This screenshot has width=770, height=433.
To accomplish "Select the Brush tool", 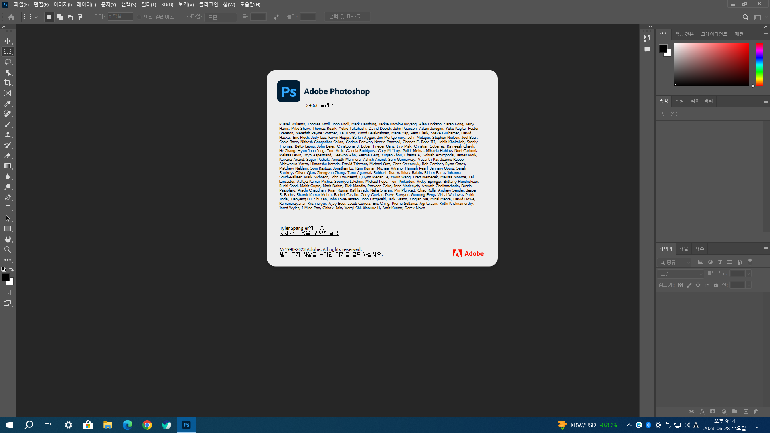I will (8, 124).
